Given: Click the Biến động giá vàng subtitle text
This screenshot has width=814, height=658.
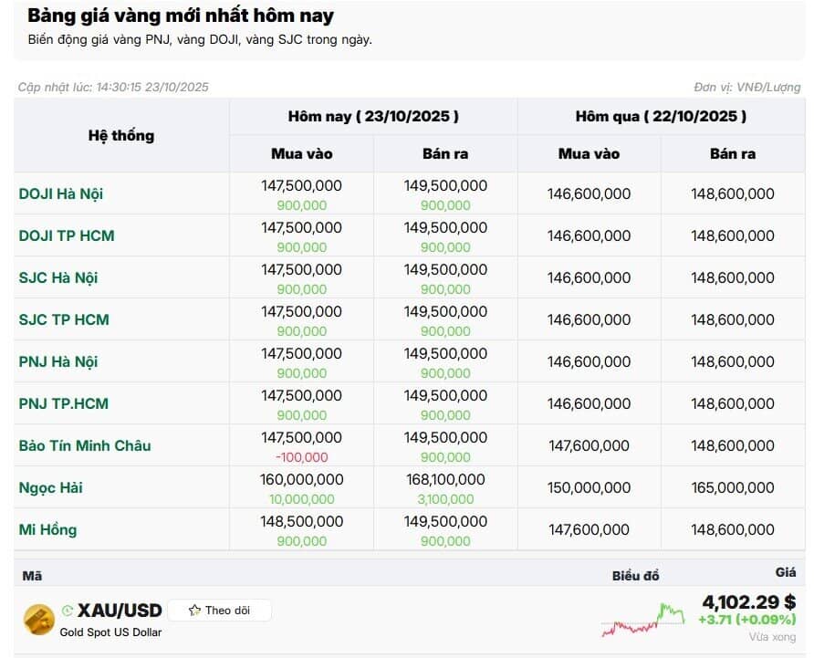Looking at the screenshot, I should 200,40.
